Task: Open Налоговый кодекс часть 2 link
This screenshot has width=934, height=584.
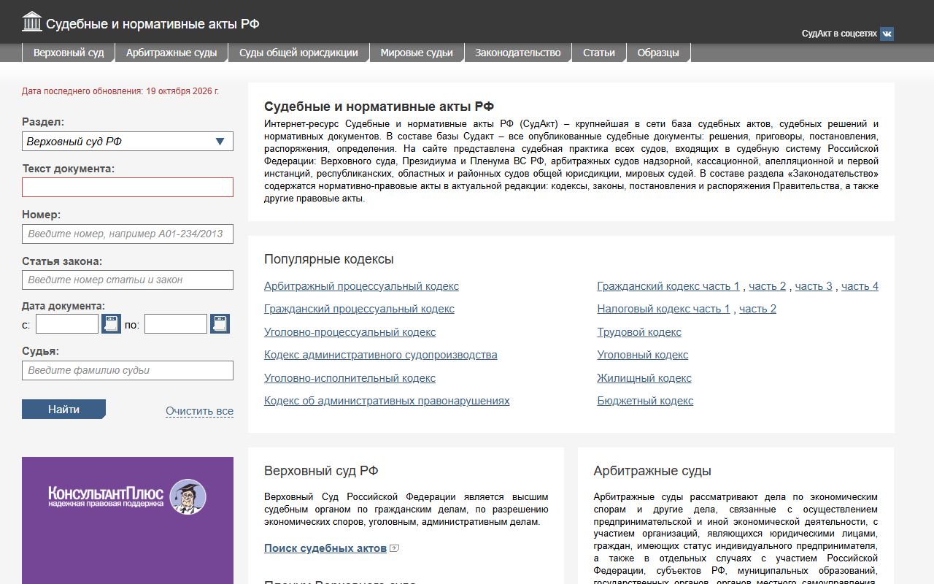Action: [x=757, y=309]
